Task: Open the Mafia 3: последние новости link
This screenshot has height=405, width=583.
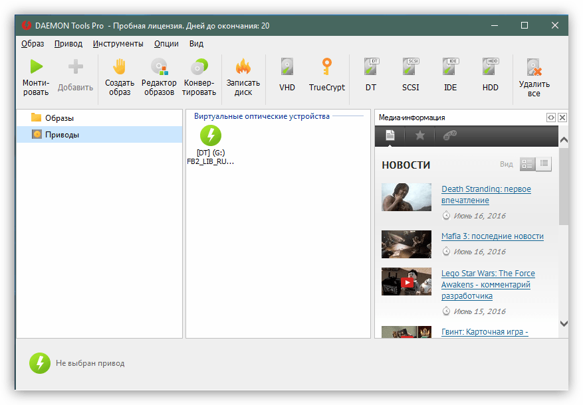Action: (x=493, y=236)
